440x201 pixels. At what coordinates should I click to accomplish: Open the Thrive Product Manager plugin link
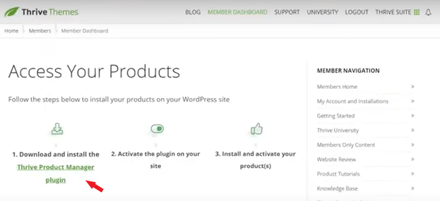[55, 173]
